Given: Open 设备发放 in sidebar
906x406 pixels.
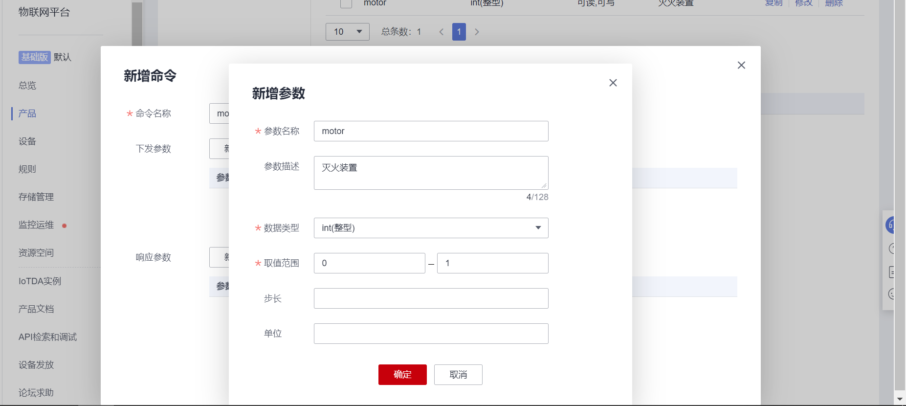Looking at the screenshot, I should [x=36, y=365].
